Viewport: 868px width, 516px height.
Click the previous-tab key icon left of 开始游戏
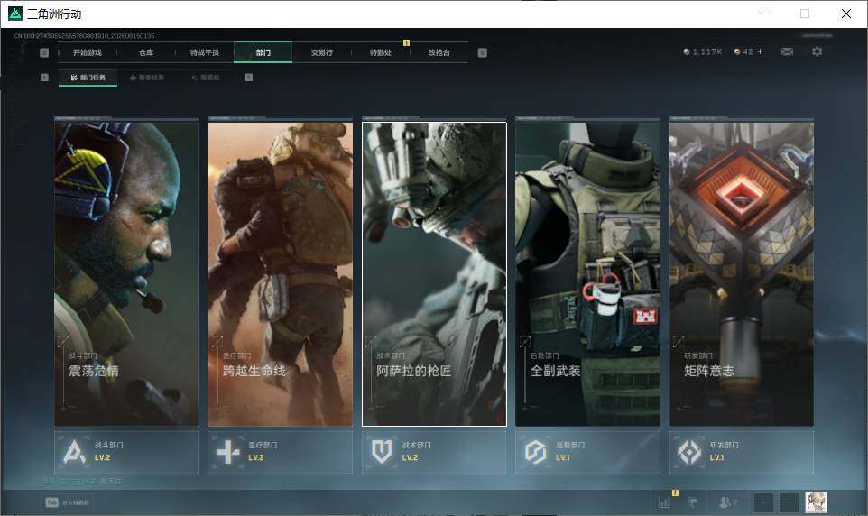[44, 52]
